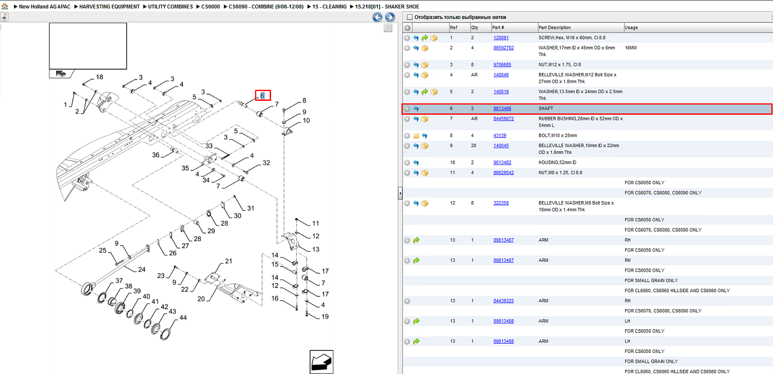Navigate to UTILITY COMBINES breadcrumb
Screen dimensions: 773x374
pyautogui.click(x=171, y=7)
